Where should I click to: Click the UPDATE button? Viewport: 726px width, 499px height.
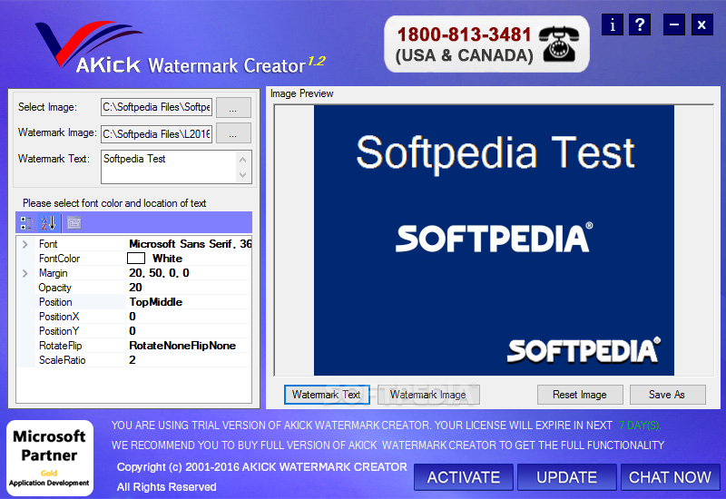pos(566,477)
